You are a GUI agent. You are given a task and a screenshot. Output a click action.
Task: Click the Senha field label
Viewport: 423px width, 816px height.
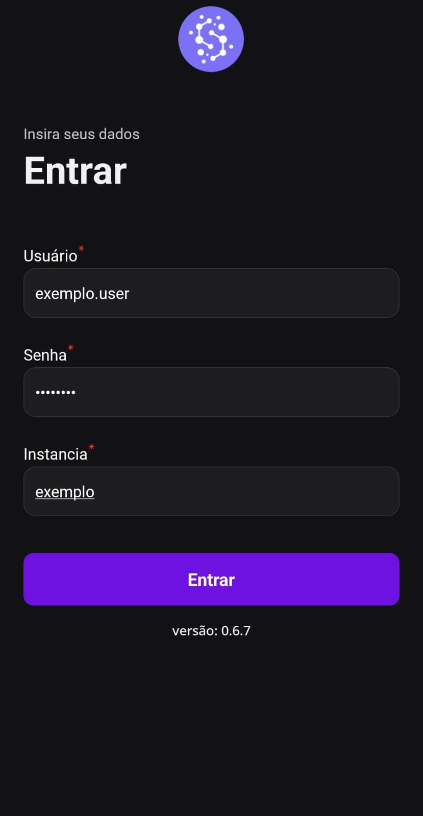[45, 355]
